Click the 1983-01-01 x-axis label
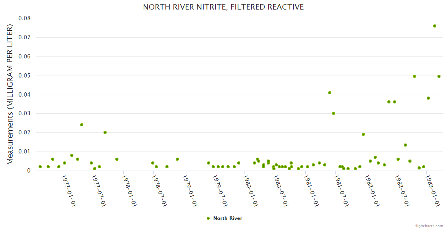This screenshot has width=447, height=229. pyautogui.click(x=432, y=191)
